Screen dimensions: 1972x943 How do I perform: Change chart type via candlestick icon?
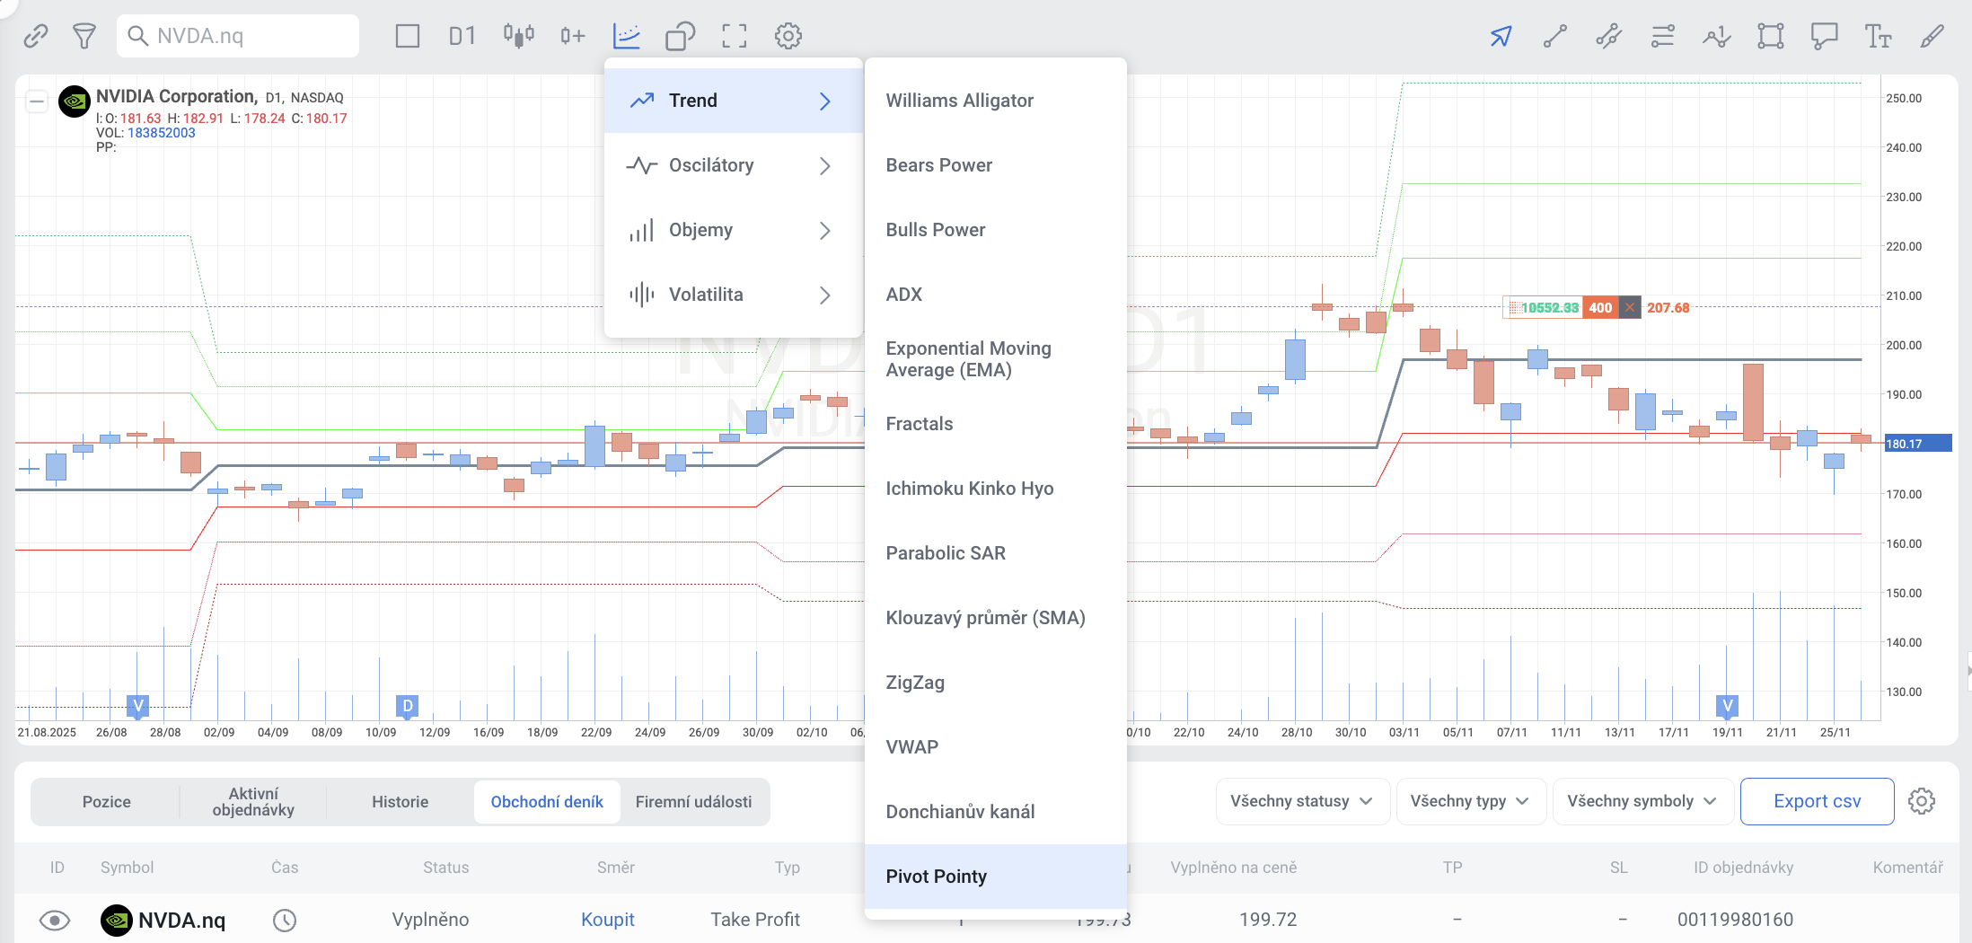tap(519, 36)
